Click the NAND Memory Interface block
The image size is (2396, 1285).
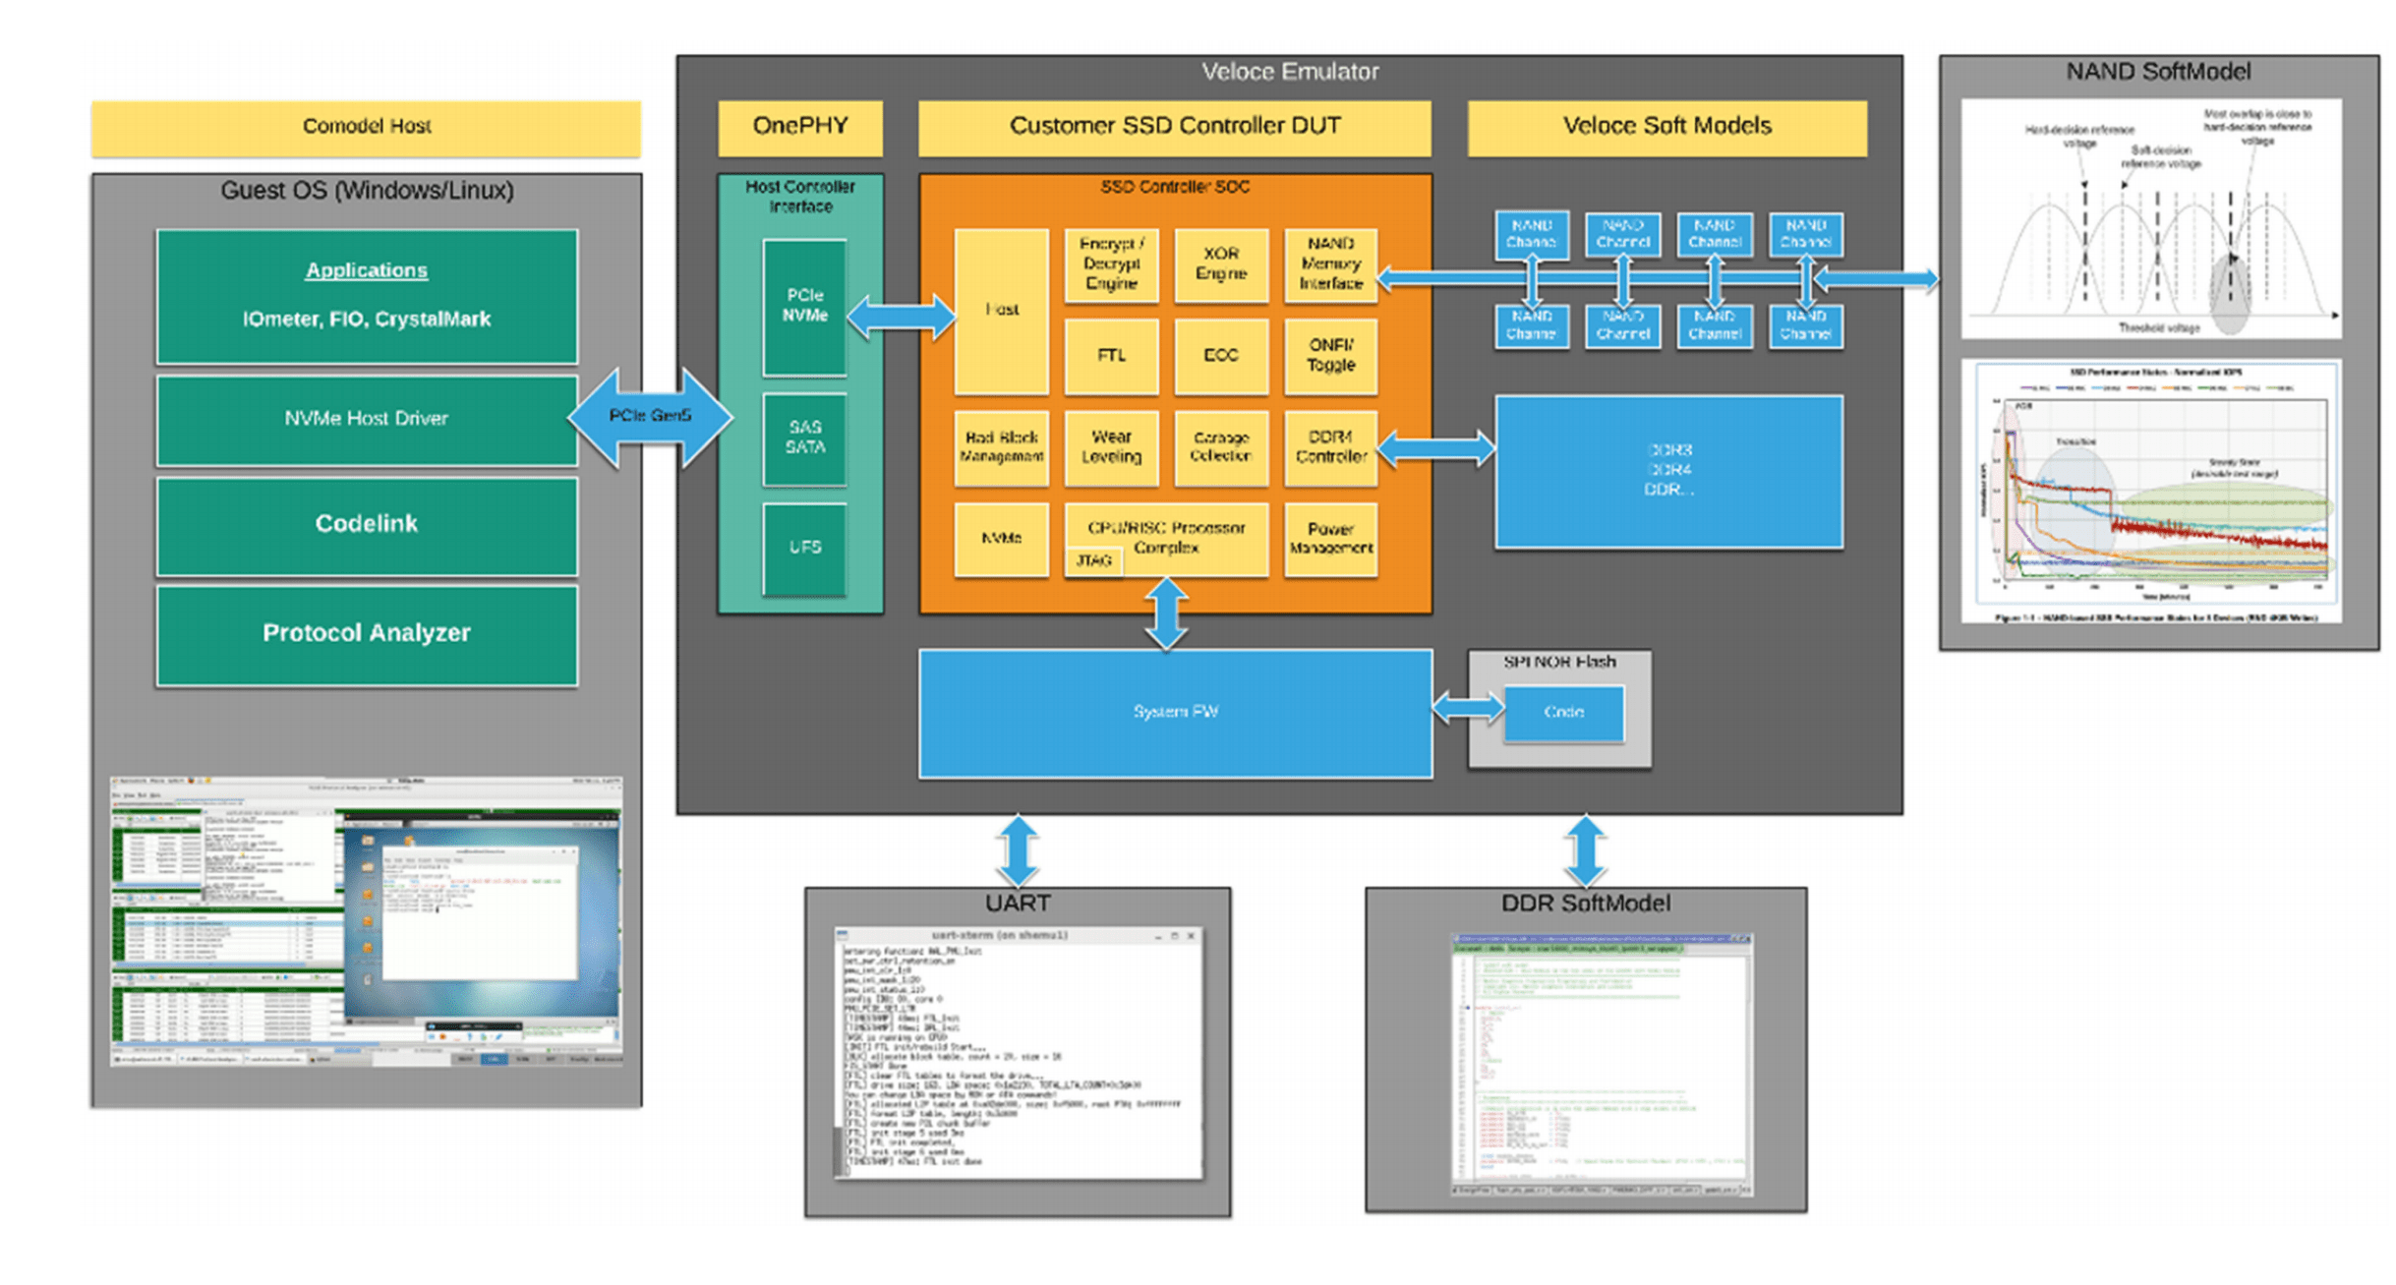pos(1330,264)
